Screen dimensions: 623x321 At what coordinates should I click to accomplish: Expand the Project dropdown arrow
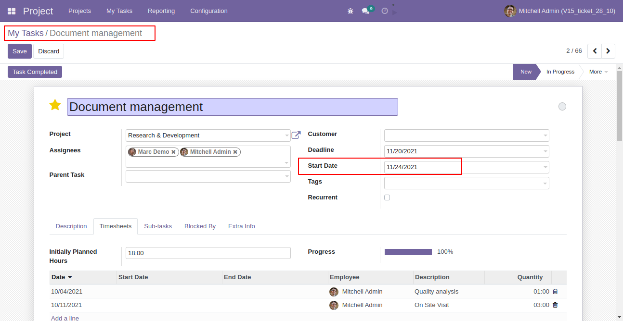287,136
